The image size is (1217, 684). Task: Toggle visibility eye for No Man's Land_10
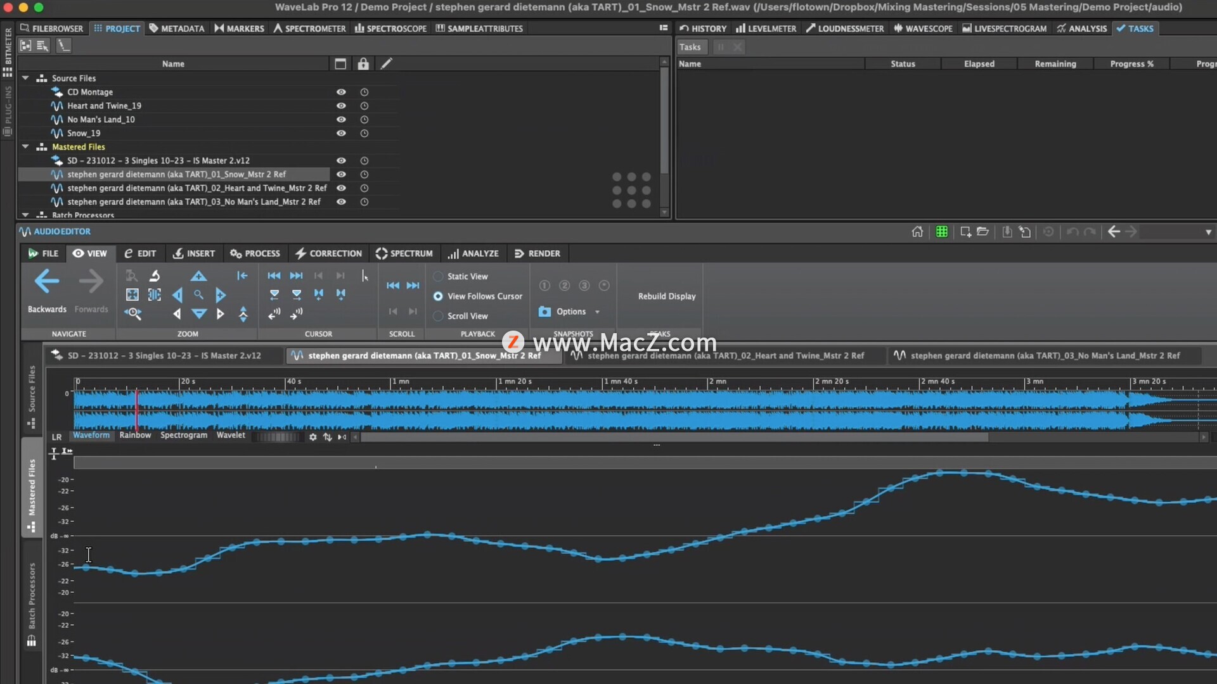pos(341,119)
